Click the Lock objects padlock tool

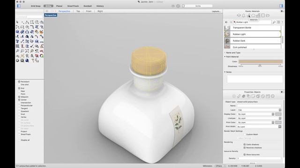32,56
